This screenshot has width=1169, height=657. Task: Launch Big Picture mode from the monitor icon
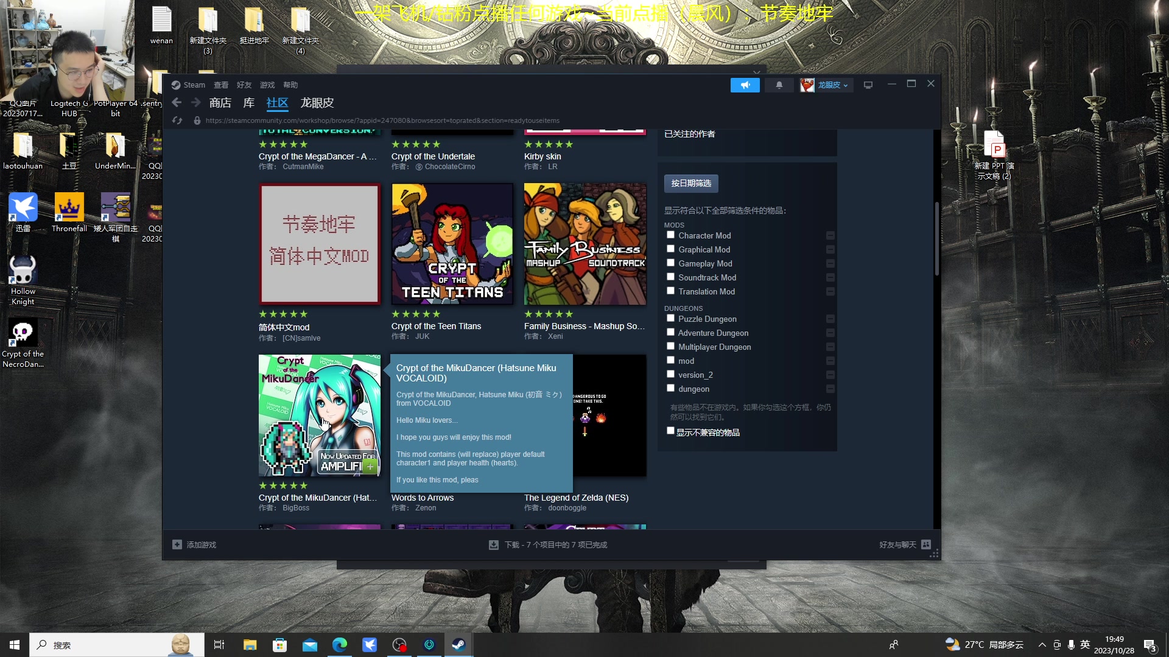pyautogui.click(x=868, y=85)
